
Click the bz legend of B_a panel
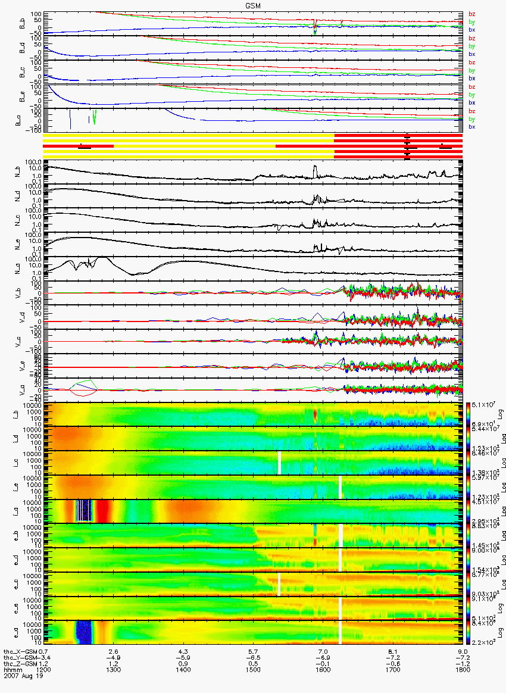(472, 111)
